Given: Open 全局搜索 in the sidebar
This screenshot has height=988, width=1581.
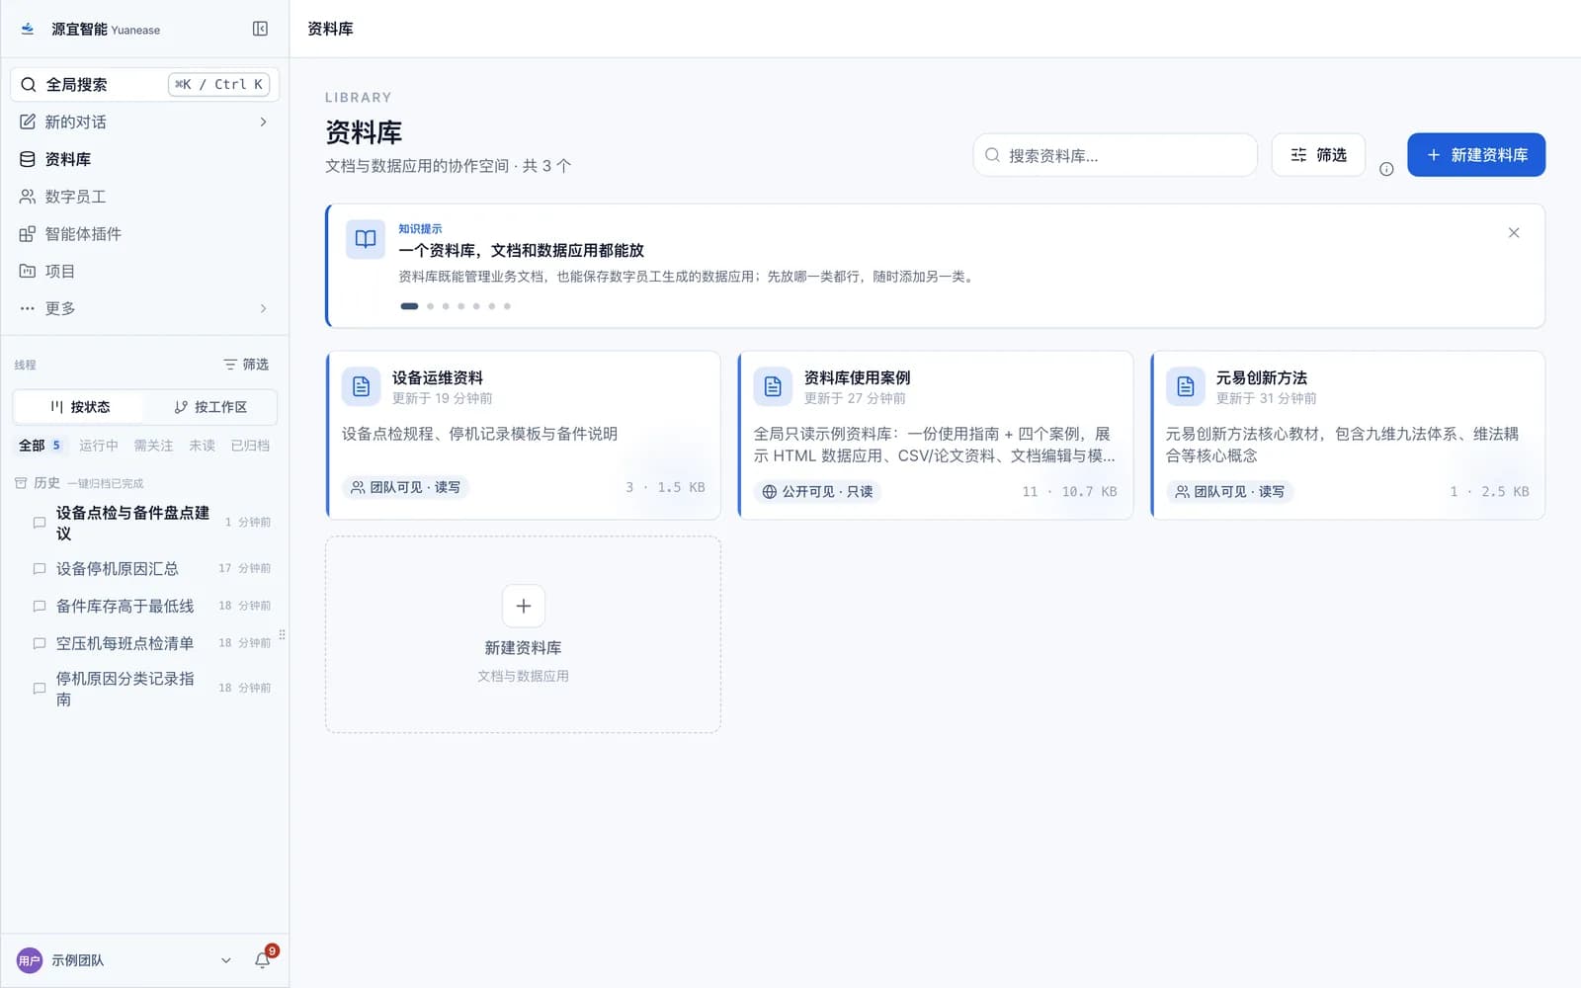Looking at the screenshot, I should pos(145,84).
